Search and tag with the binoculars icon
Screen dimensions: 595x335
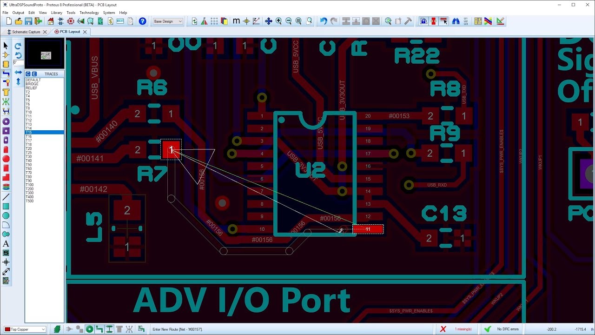coord(456,21)
